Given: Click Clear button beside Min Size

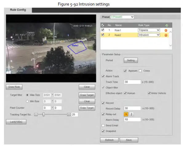Looking at the screenshot, I should 87,101.
